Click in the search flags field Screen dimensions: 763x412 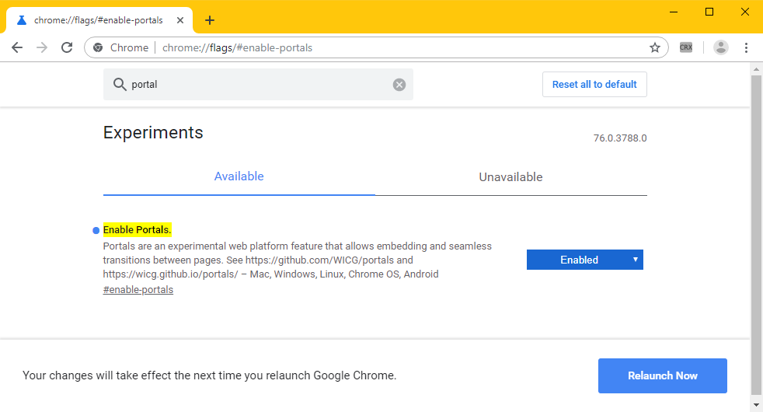pos(256,85)
